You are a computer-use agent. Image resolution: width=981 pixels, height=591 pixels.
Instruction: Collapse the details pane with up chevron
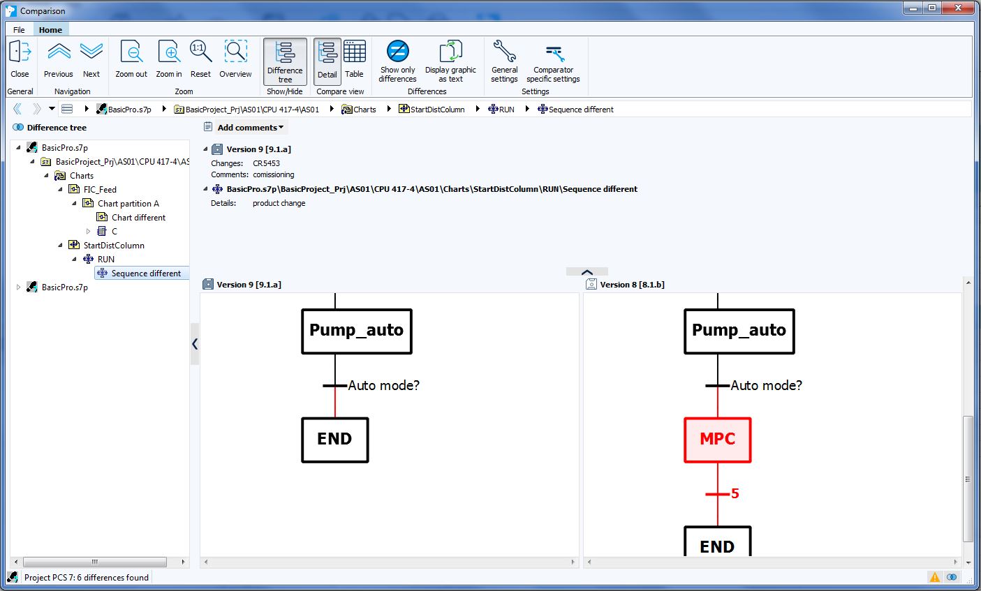(587, 272)
